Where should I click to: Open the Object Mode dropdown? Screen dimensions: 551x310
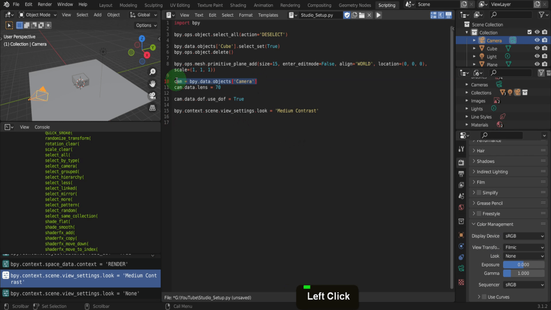tap(38, 15)
